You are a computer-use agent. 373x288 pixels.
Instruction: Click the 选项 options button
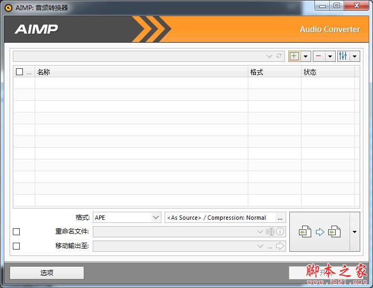point(47,273)
